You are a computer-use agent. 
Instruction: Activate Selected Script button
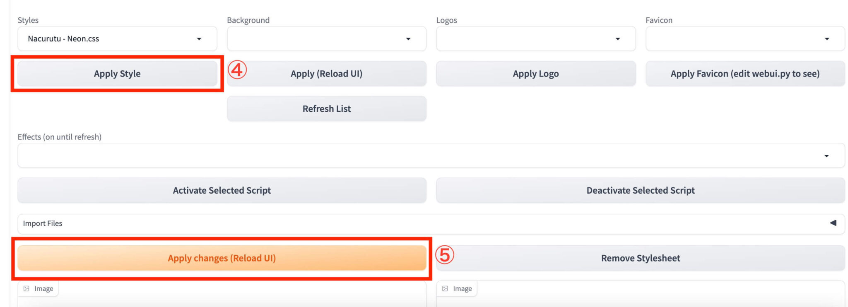coord(222,190)
